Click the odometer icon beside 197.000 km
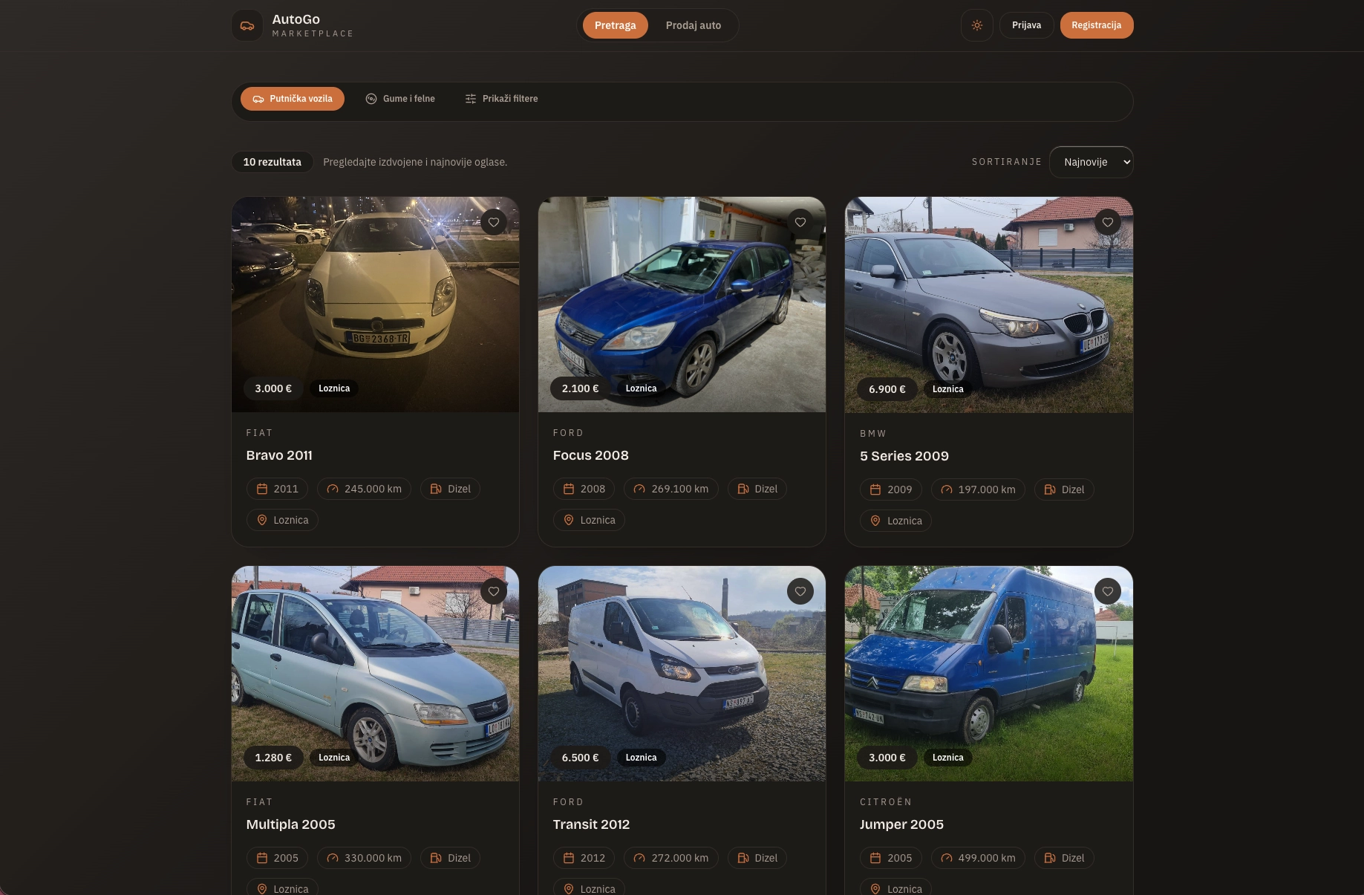This screenshot has height=895, width=1364. [x=947, y=489]
